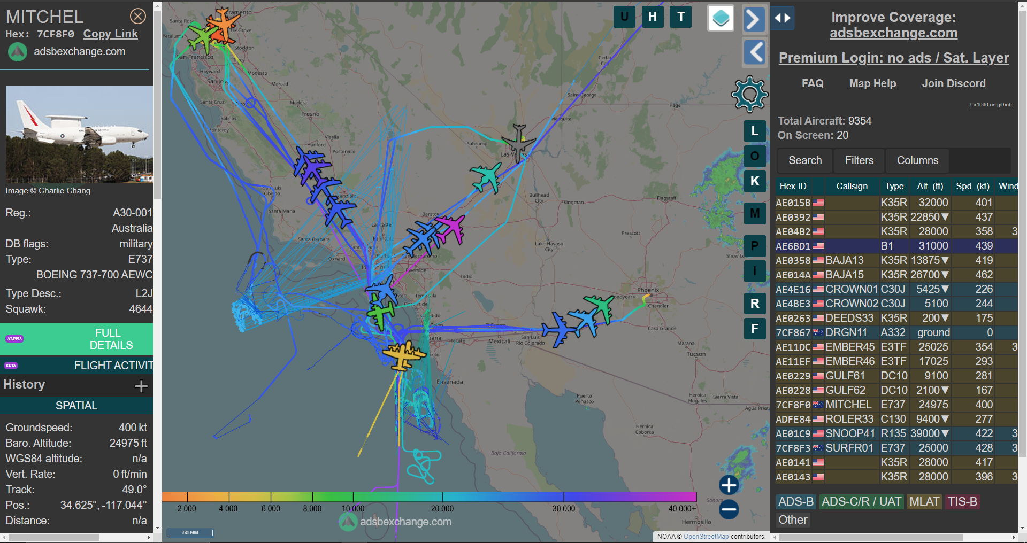Click the ADS-B legend label
1027x543 pixels.
point(795,502)
